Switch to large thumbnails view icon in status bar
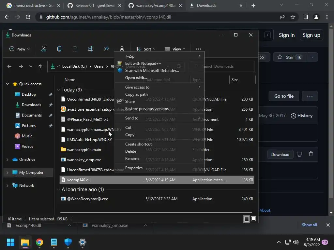This screenshot has height=250, width=334. pyautogui.click(x=253, y=219)
